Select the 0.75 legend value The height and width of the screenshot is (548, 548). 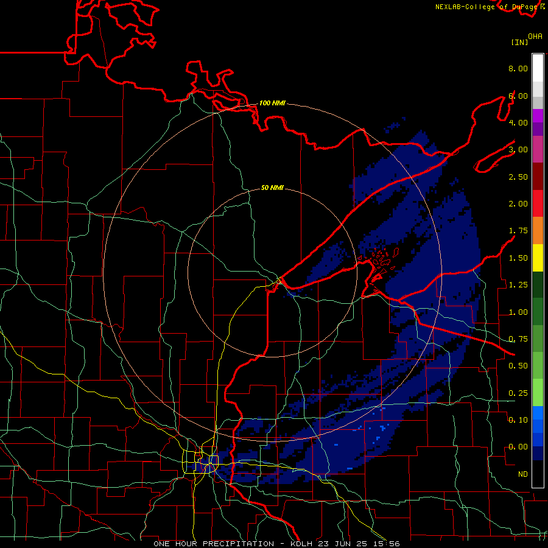click(x=518, y=339)
